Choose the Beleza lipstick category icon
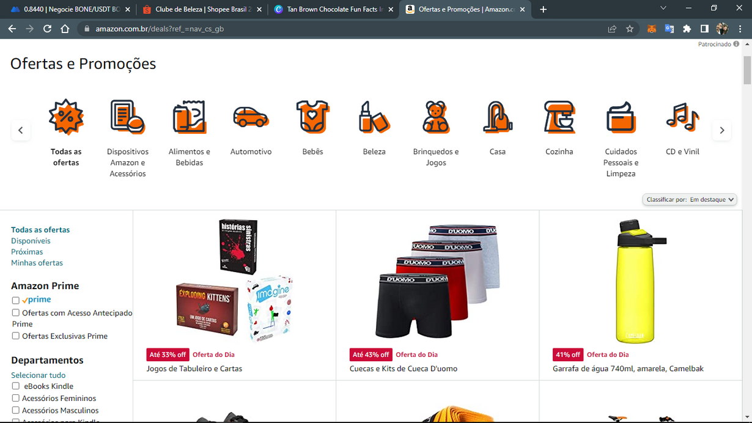This screenshot has width=752, height=423. 374,117
